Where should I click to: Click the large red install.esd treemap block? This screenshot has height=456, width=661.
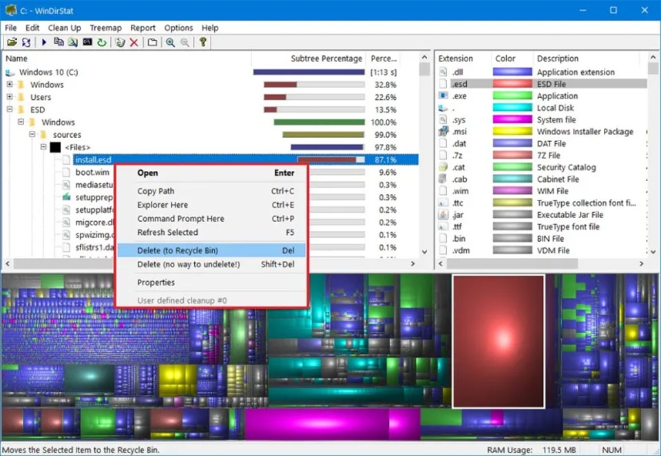click(499, 341)
